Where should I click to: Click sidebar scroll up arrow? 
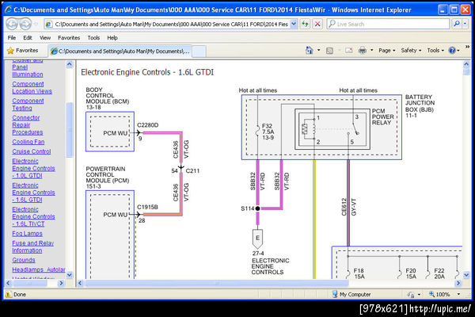(70, 64)
